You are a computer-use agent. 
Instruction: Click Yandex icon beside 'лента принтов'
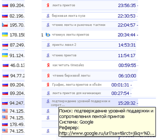click(48, 5)
